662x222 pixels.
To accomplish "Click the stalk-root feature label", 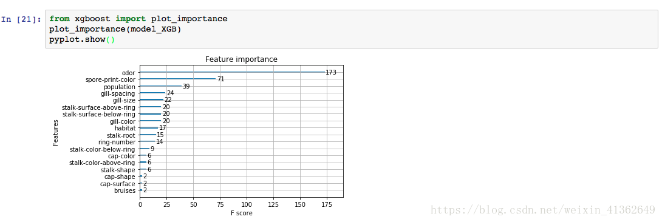I will [121, 135].
